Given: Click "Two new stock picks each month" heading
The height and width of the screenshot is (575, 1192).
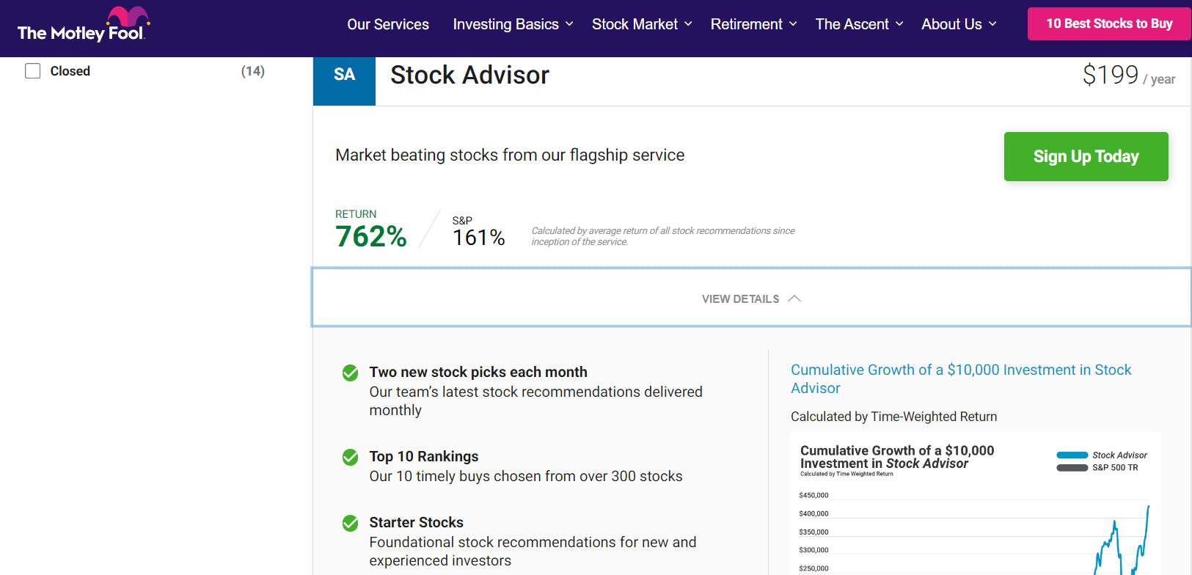Looking at the screenshot, I should [478, 372].
